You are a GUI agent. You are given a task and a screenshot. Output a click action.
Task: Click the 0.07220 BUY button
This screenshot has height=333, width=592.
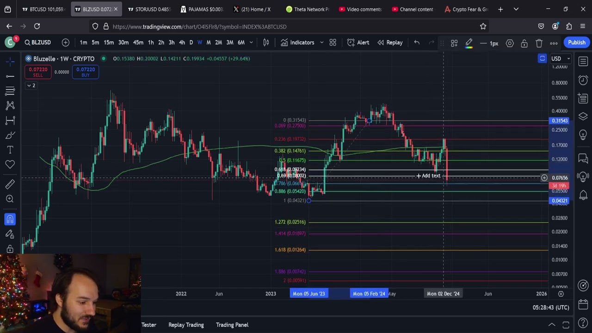(x=86, y=72)
